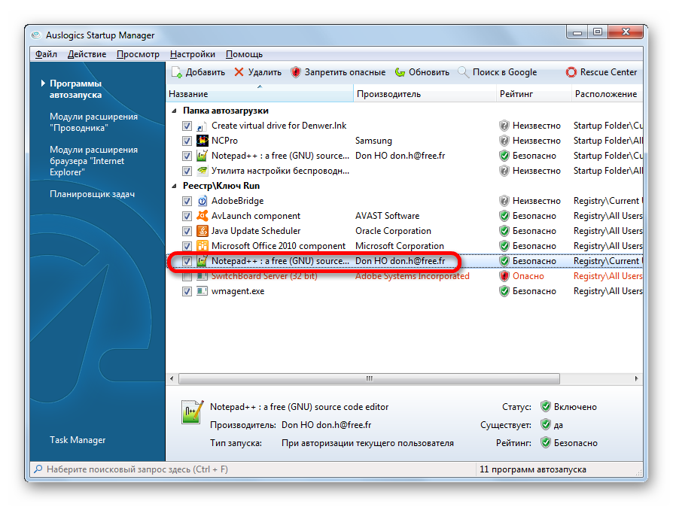673x507 pixels.
Task: Open the Task Manager link
Action: tap(78, 439)
